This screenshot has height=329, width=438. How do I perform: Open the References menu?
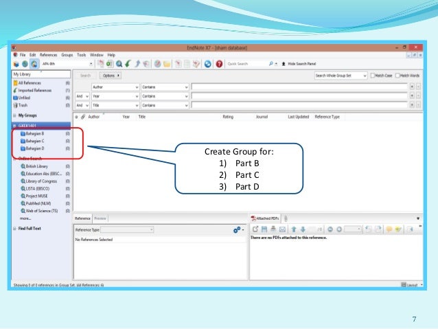click(x=48, y=55)
